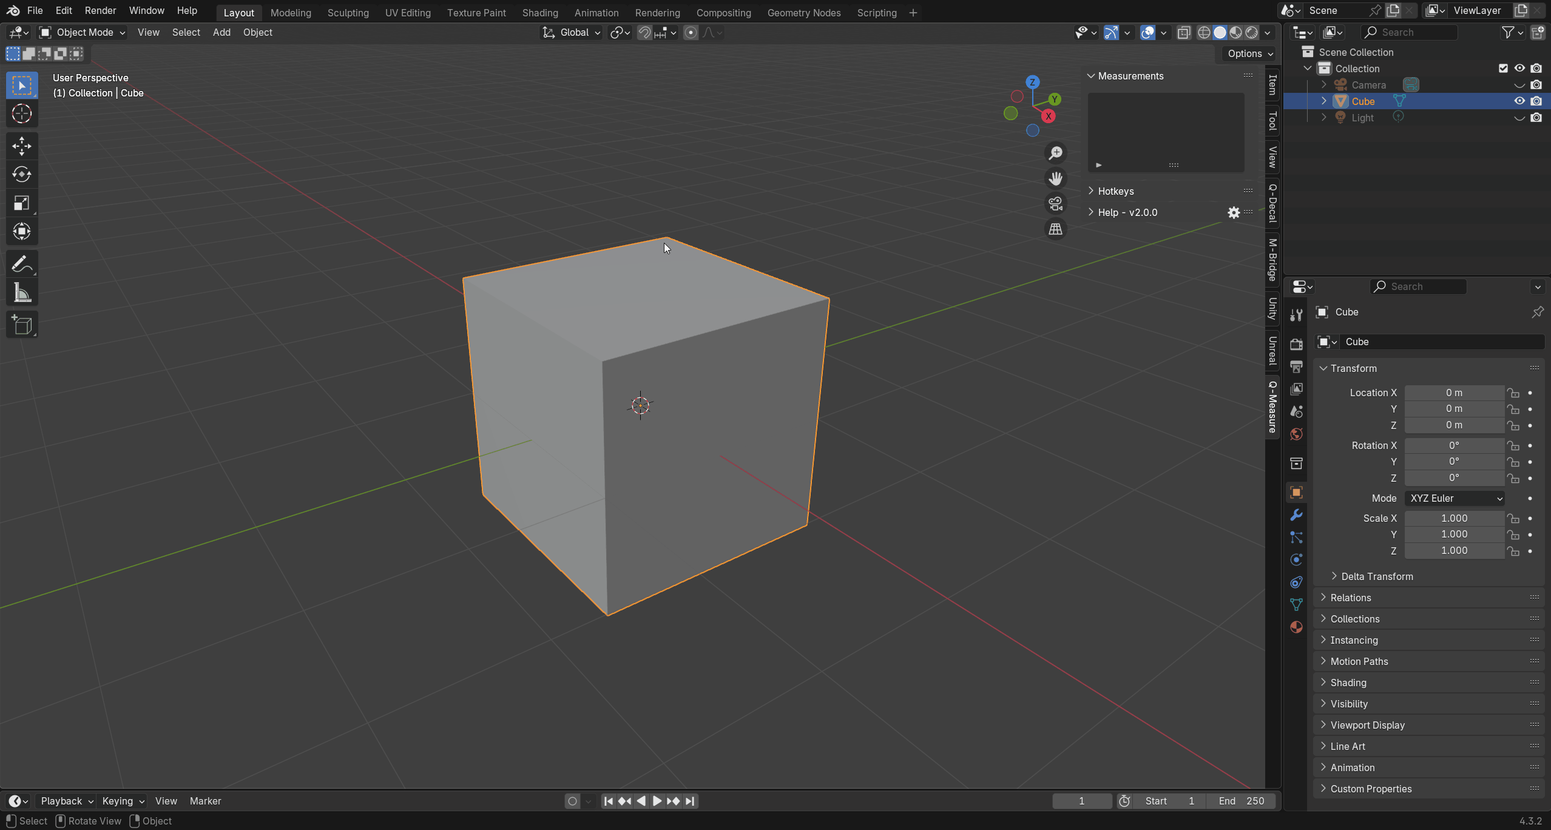The height and width of the screenshot is (830, 1551).
Task: Lock the Location X value
Action: pyautogui.click(x=1513, y=393)
